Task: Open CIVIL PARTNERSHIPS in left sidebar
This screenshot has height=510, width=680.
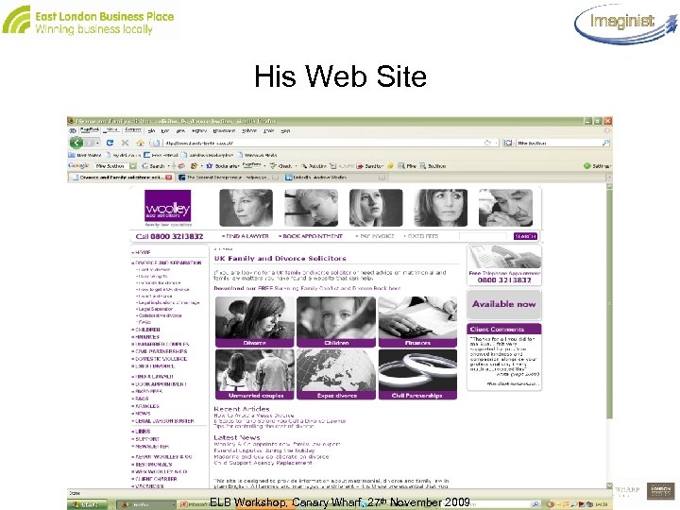Action: [160, 351]
